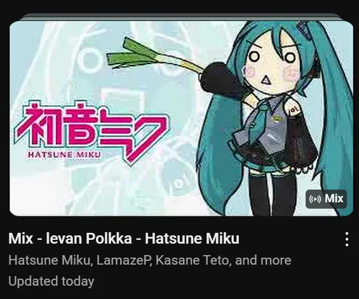Click the 'Ievan Polkka' words in title
The width and height of the screenshot is (359, 299).
point(89,238)
